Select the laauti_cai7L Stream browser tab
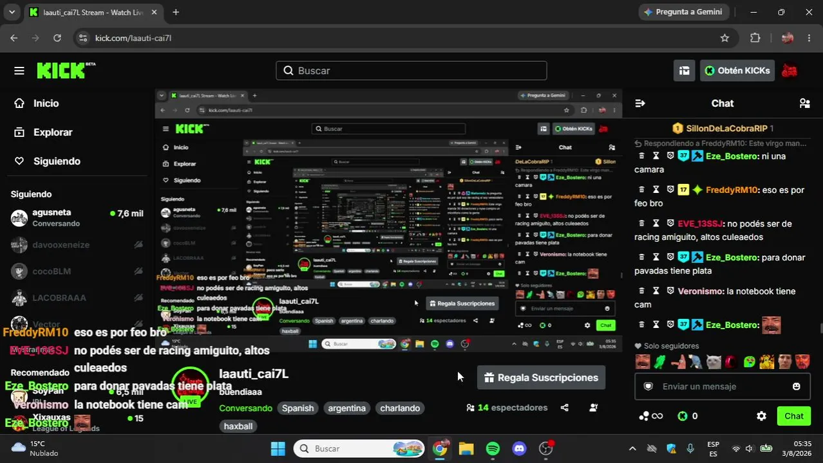This screenshot has height=463, width=823. [x=91, y=12]
